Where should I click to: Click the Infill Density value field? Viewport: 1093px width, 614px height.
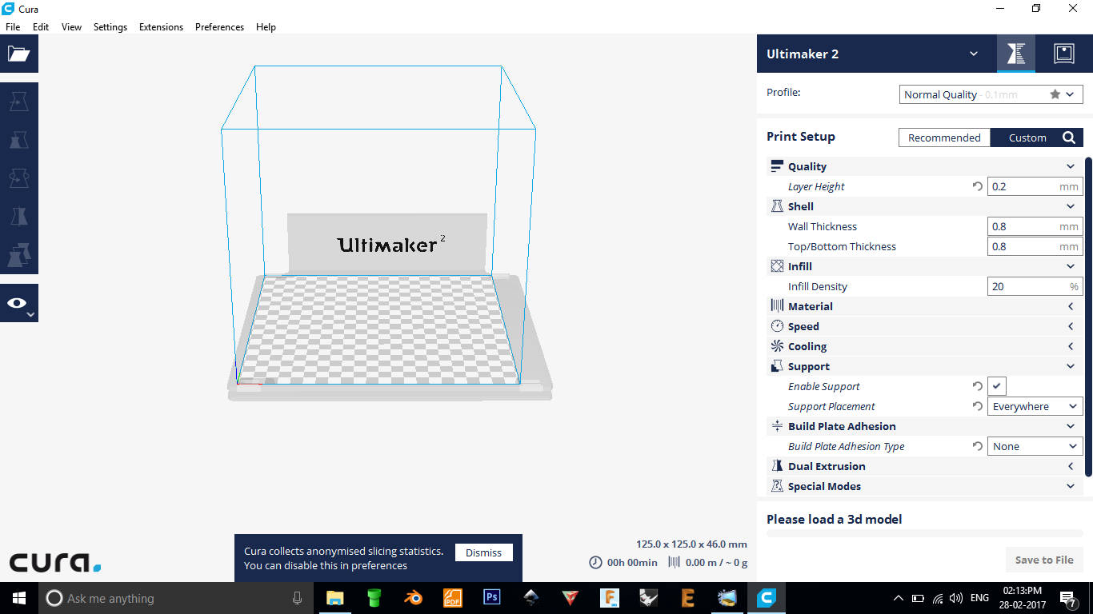click(x=1035, y=286)
